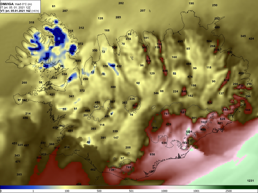Click the '500' label on the color scale
This screenshot has height=193, width=258.
tap(99, 191)
